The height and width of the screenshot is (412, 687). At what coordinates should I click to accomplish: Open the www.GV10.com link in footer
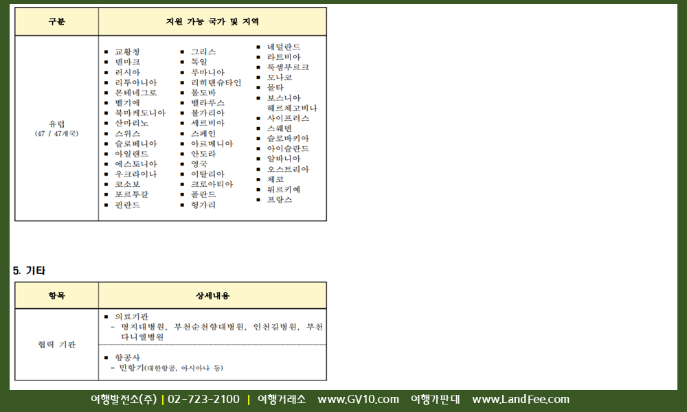[358, 400]
